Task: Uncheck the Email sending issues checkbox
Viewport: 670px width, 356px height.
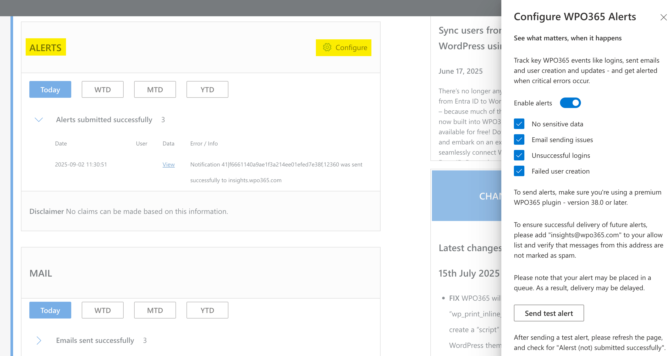Action: pyautogui.click(x=519, y=140)
